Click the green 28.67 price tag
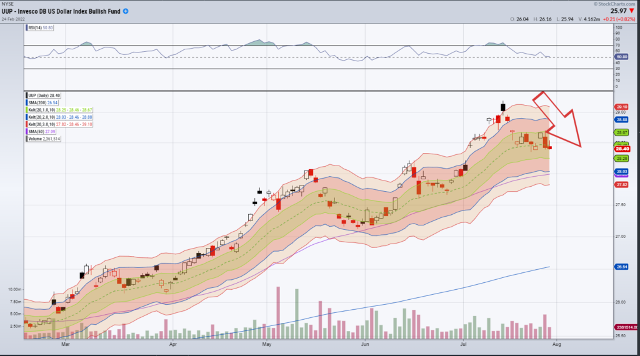This screenshot has height=356, width=640. pyautogui.click(x=622, y=132)
